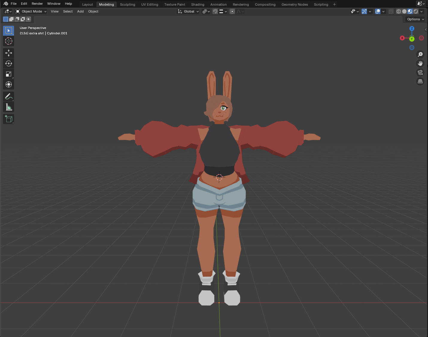Choose the Annotate pencil tool
This screenshot has width=428, height=337.
tap(8, 96)
